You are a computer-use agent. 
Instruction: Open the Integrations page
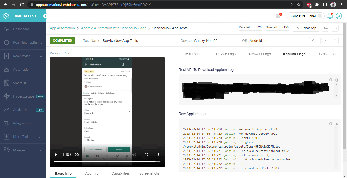(22, 123)
